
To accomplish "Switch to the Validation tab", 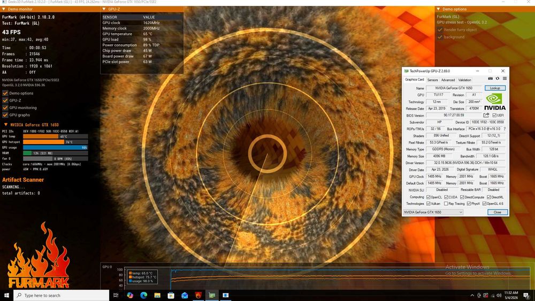I will pos(464,80).
